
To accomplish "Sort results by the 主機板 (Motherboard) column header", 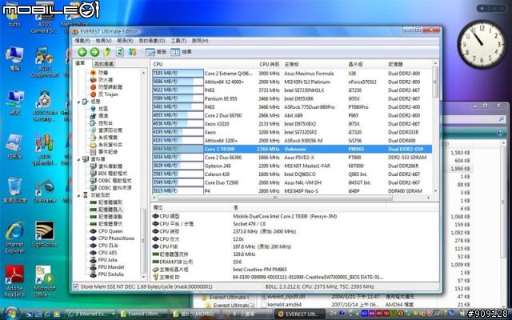I will (x=314, y=64).
